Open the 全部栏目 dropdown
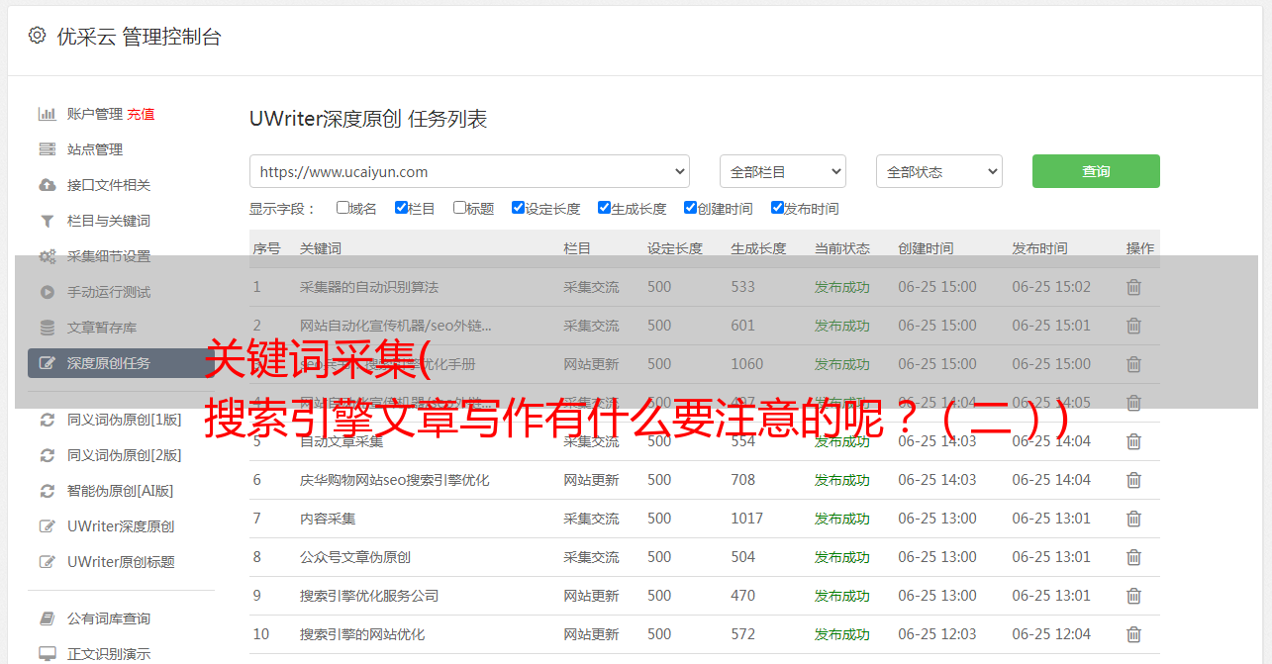This screenshot has width=1272, height=664. point(783,171)
